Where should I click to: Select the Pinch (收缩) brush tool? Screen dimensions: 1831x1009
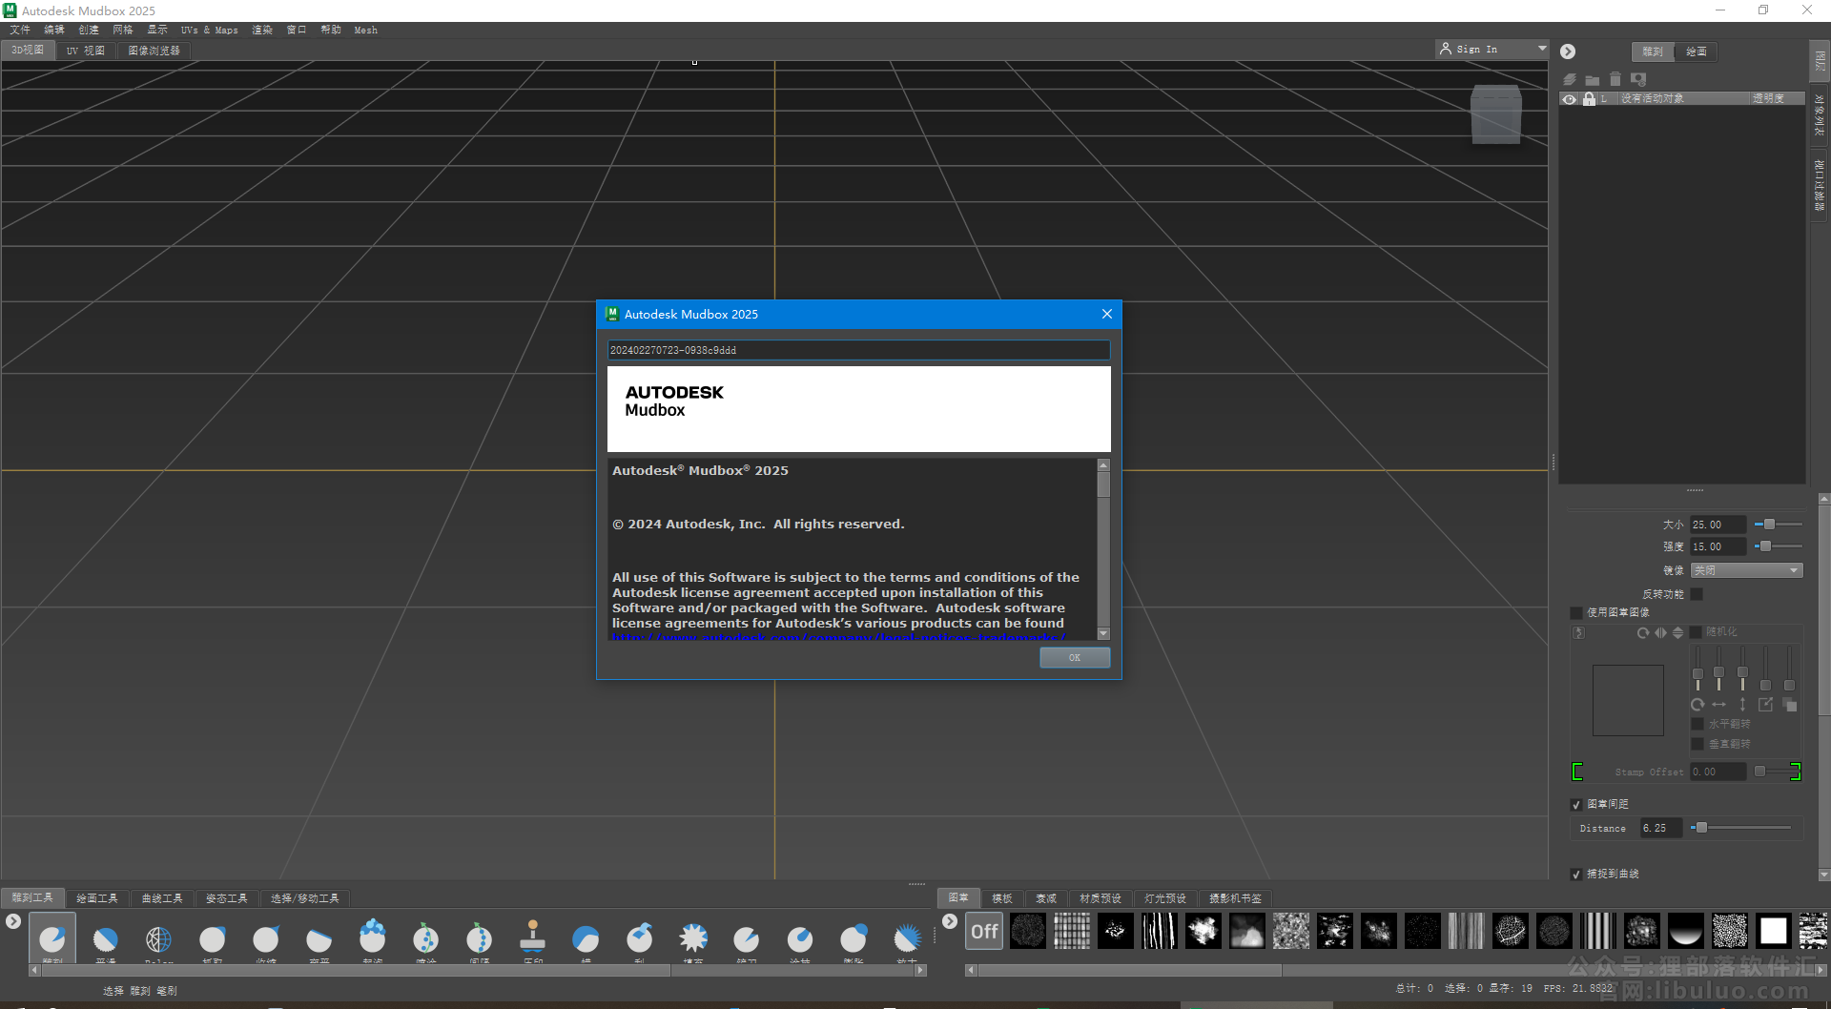266,939
